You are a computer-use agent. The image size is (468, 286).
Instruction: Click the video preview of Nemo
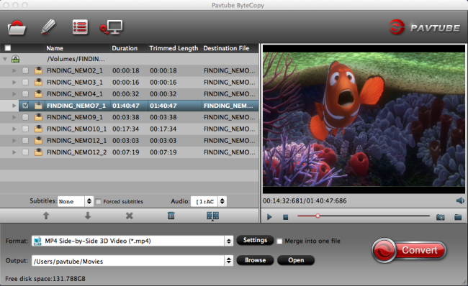click(364, 119)
